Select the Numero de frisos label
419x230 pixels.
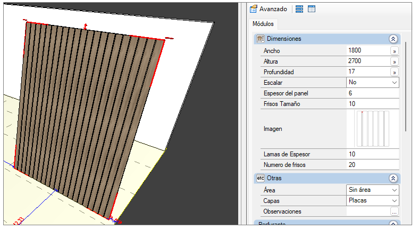284,165
